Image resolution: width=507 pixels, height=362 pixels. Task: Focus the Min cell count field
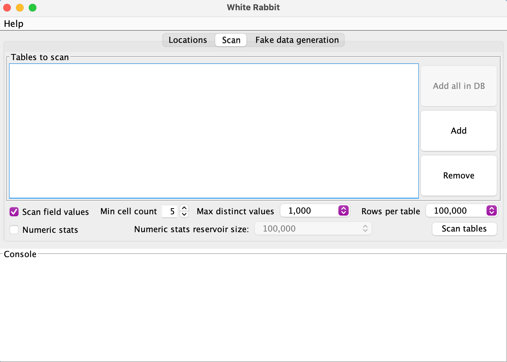pyautogui.click(x=170, y=211)
